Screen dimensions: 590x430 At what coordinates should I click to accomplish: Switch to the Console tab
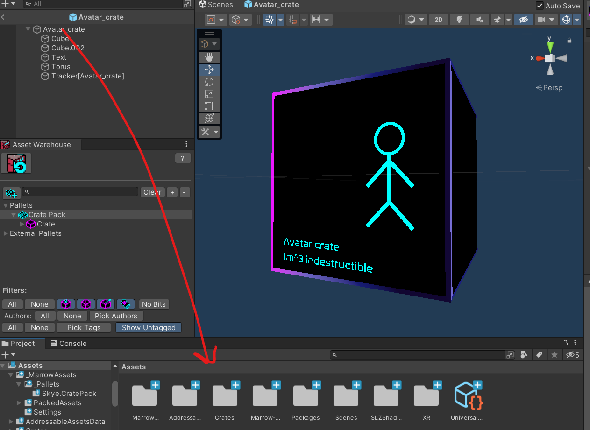click(x=68, y=344)
